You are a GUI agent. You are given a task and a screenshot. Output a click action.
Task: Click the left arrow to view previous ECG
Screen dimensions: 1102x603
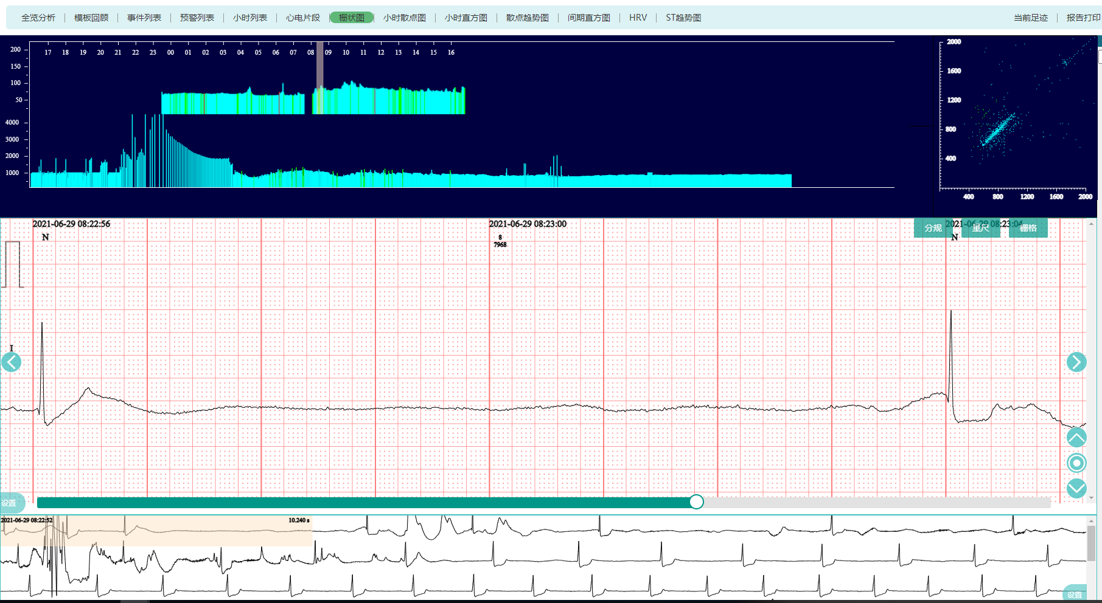[12, 362]
